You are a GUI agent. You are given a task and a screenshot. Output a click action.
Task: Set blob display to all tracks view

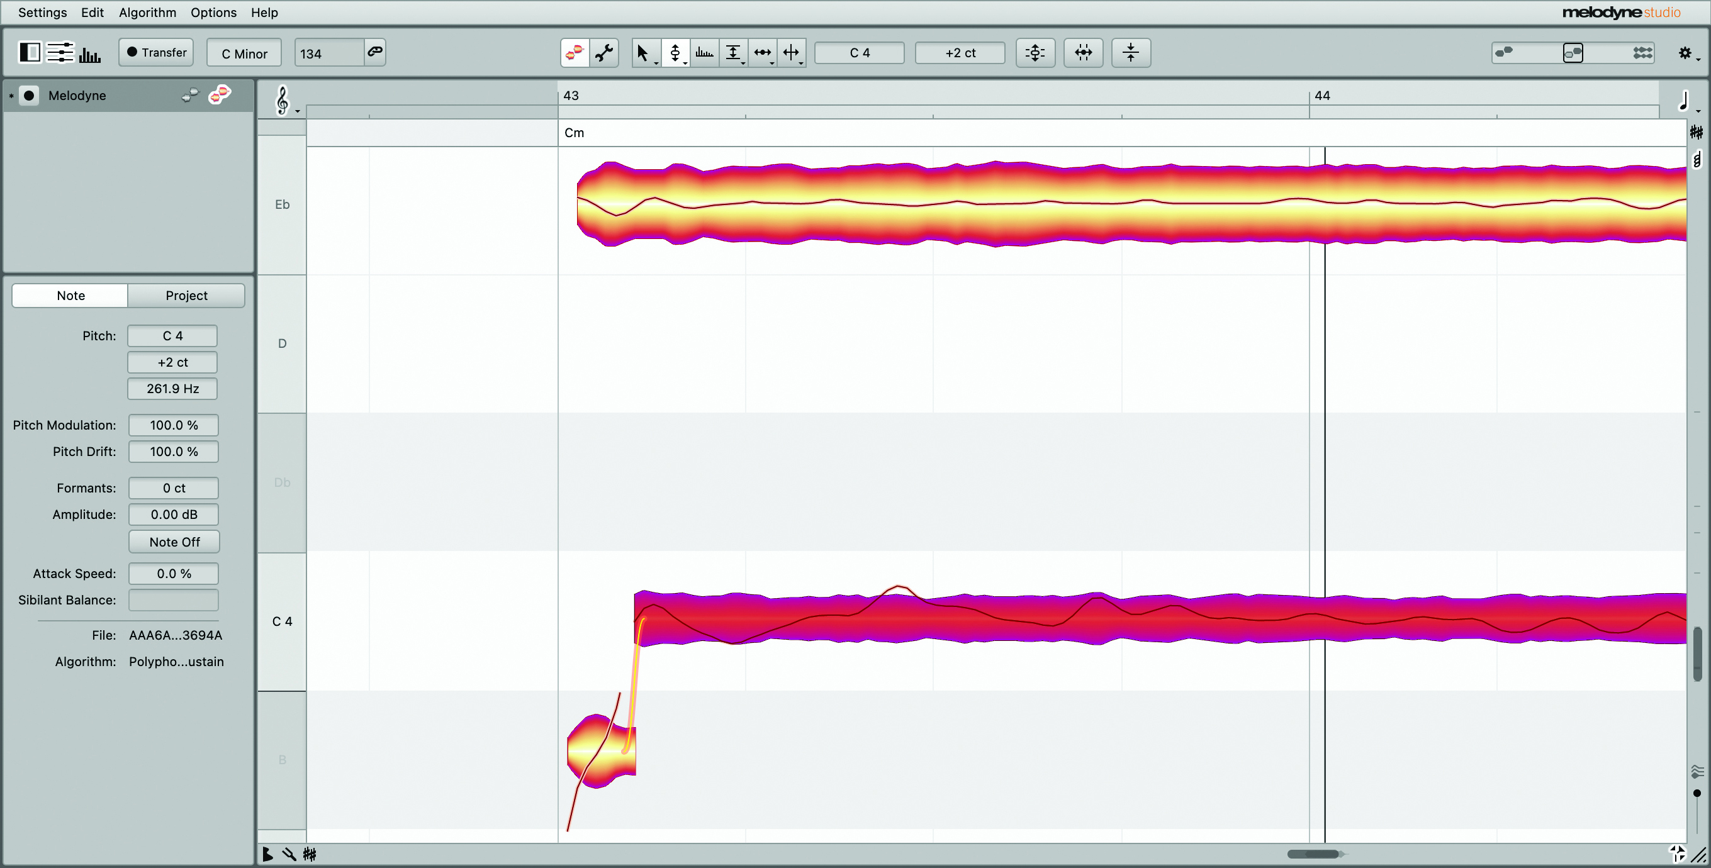1642,52
